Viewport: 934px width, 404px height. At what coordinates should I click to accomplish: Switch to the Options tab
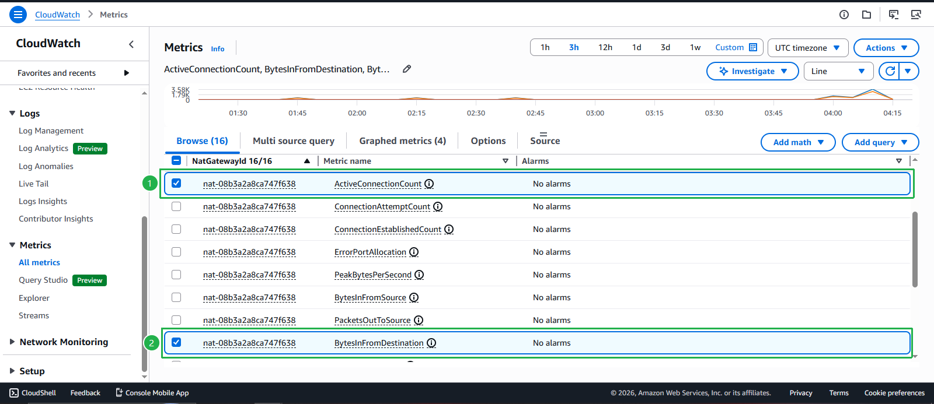tap(489, 141)
